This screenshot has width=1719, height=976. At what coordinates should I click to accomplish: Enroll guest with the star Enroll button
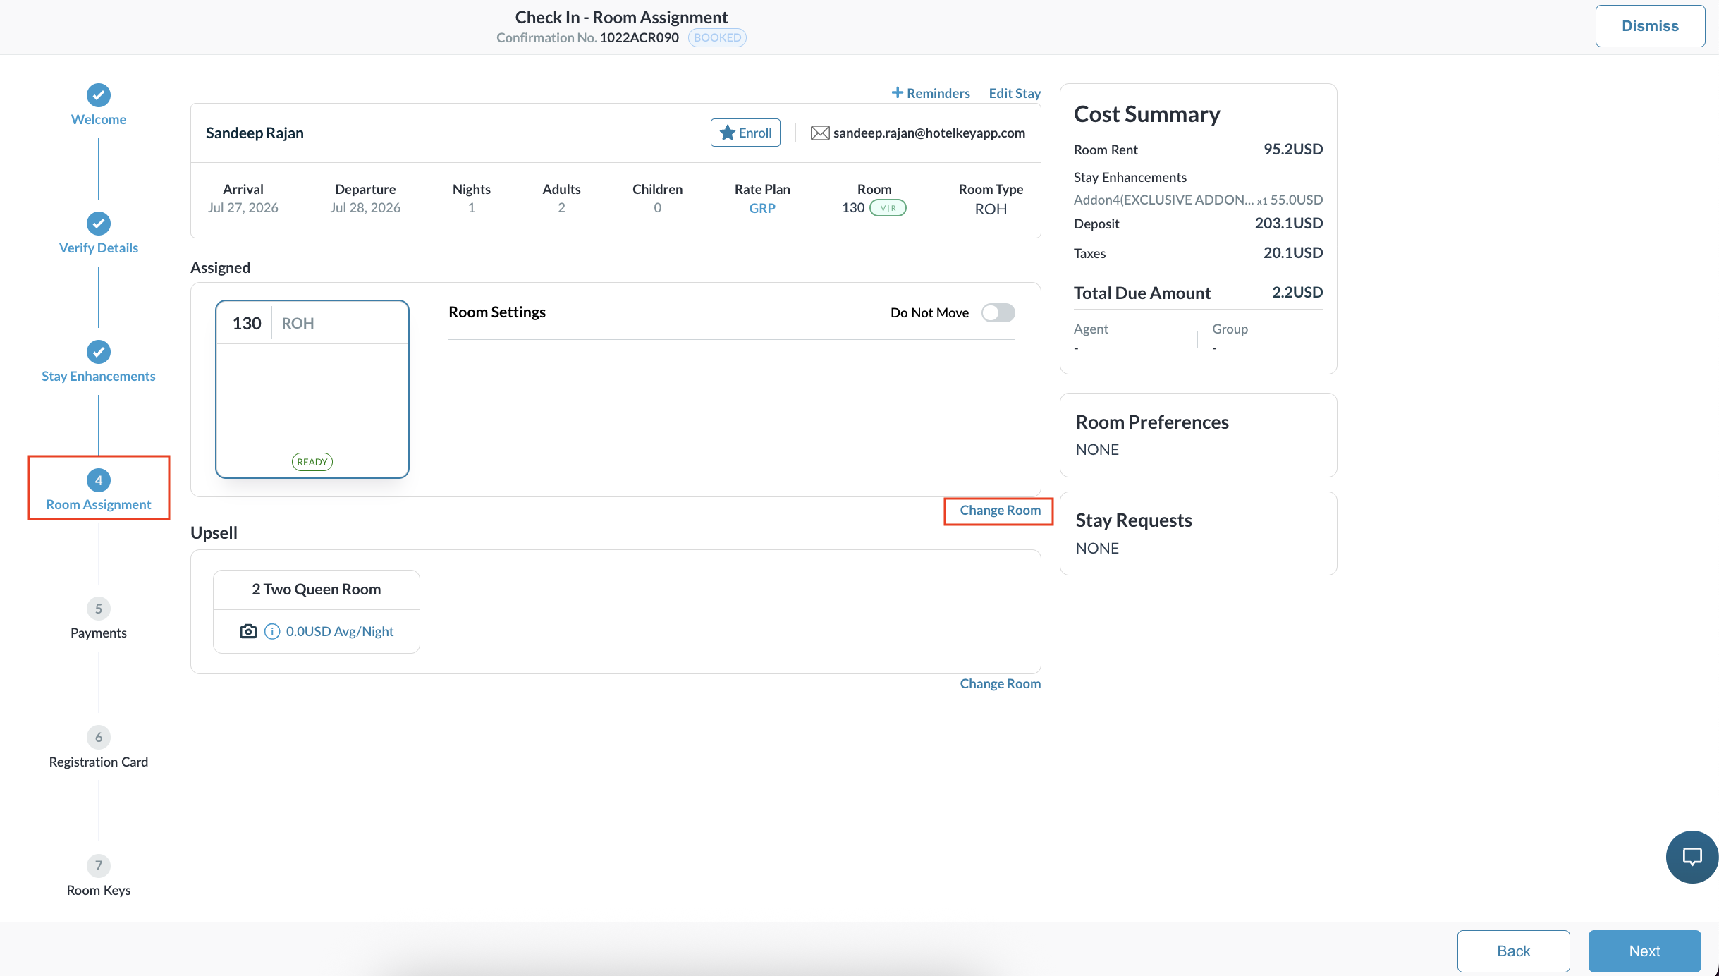[745, 133]
